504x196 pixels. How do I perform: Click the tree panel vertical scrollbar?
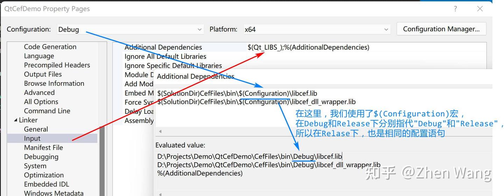tap(102, 157)
